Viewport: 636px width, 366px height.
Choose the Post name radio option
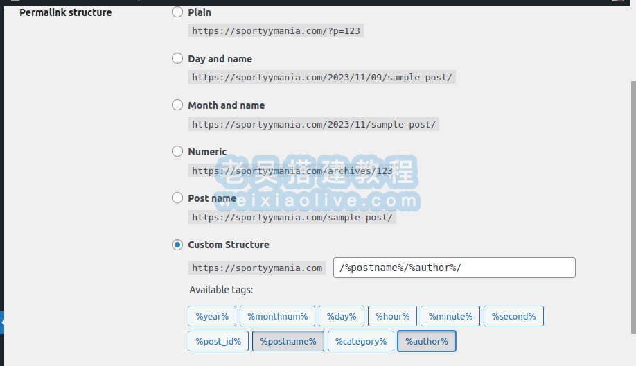tap(177, 198)
